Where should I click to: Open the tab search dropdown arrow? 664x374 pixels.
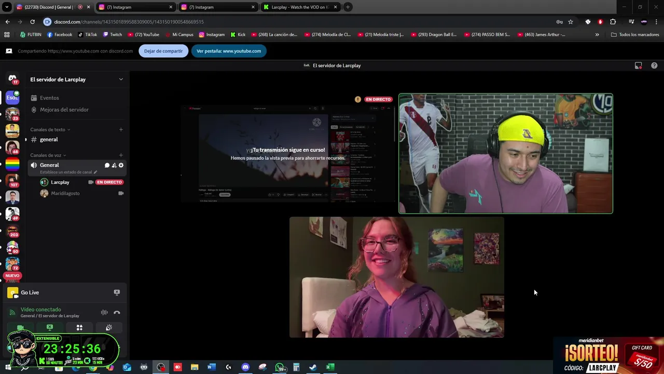[x=7, y=7]
